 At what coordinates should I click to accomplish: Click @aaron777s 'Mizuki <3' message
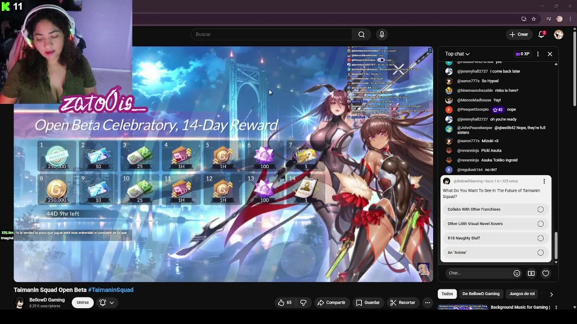(x=472, y=141)
